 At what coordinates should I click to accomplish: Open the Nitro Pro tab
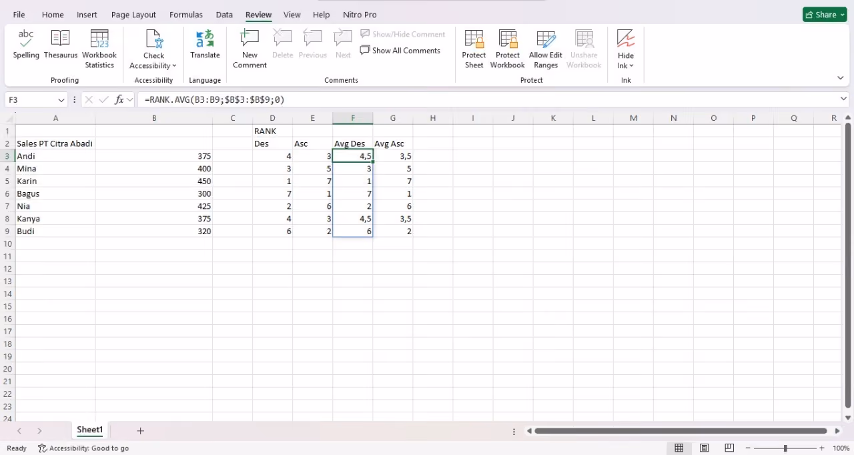[x=360, y=15]
